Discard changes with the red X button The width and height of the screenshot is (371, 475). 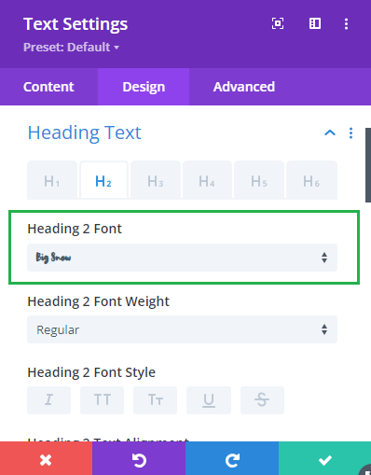[46, 458]
